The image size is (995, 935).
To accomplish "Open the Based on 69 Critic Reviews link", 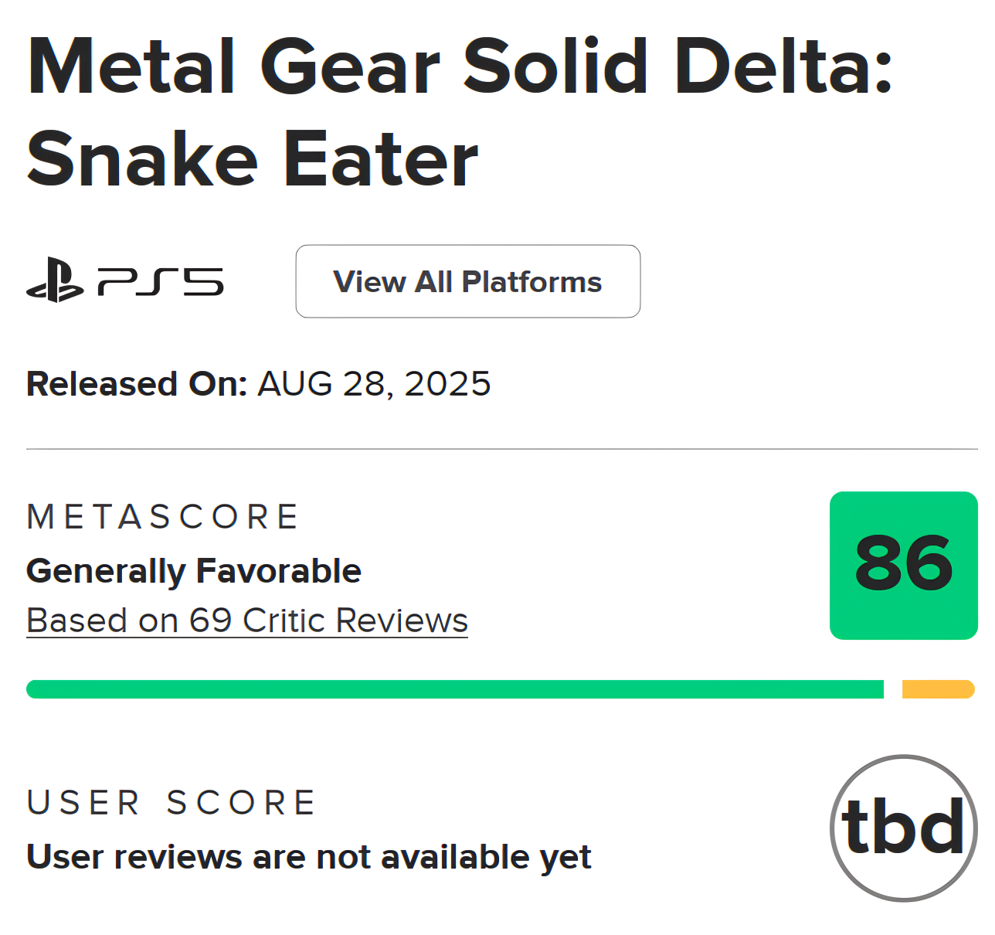I will tap(247, 620).
